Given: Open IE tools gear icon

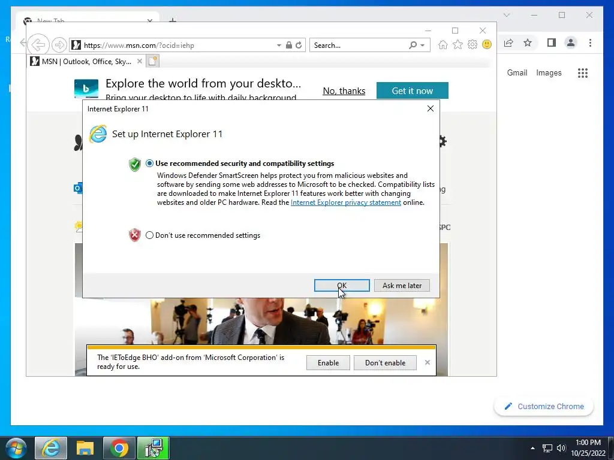Looking at the screenshot, I should [472, 44].
